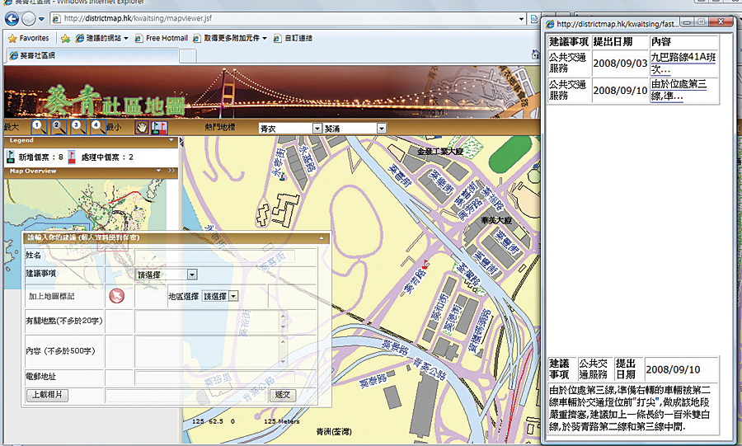Click the 熱門地標 label
This screenshot has height=446, width=742.
pos(220,127)
